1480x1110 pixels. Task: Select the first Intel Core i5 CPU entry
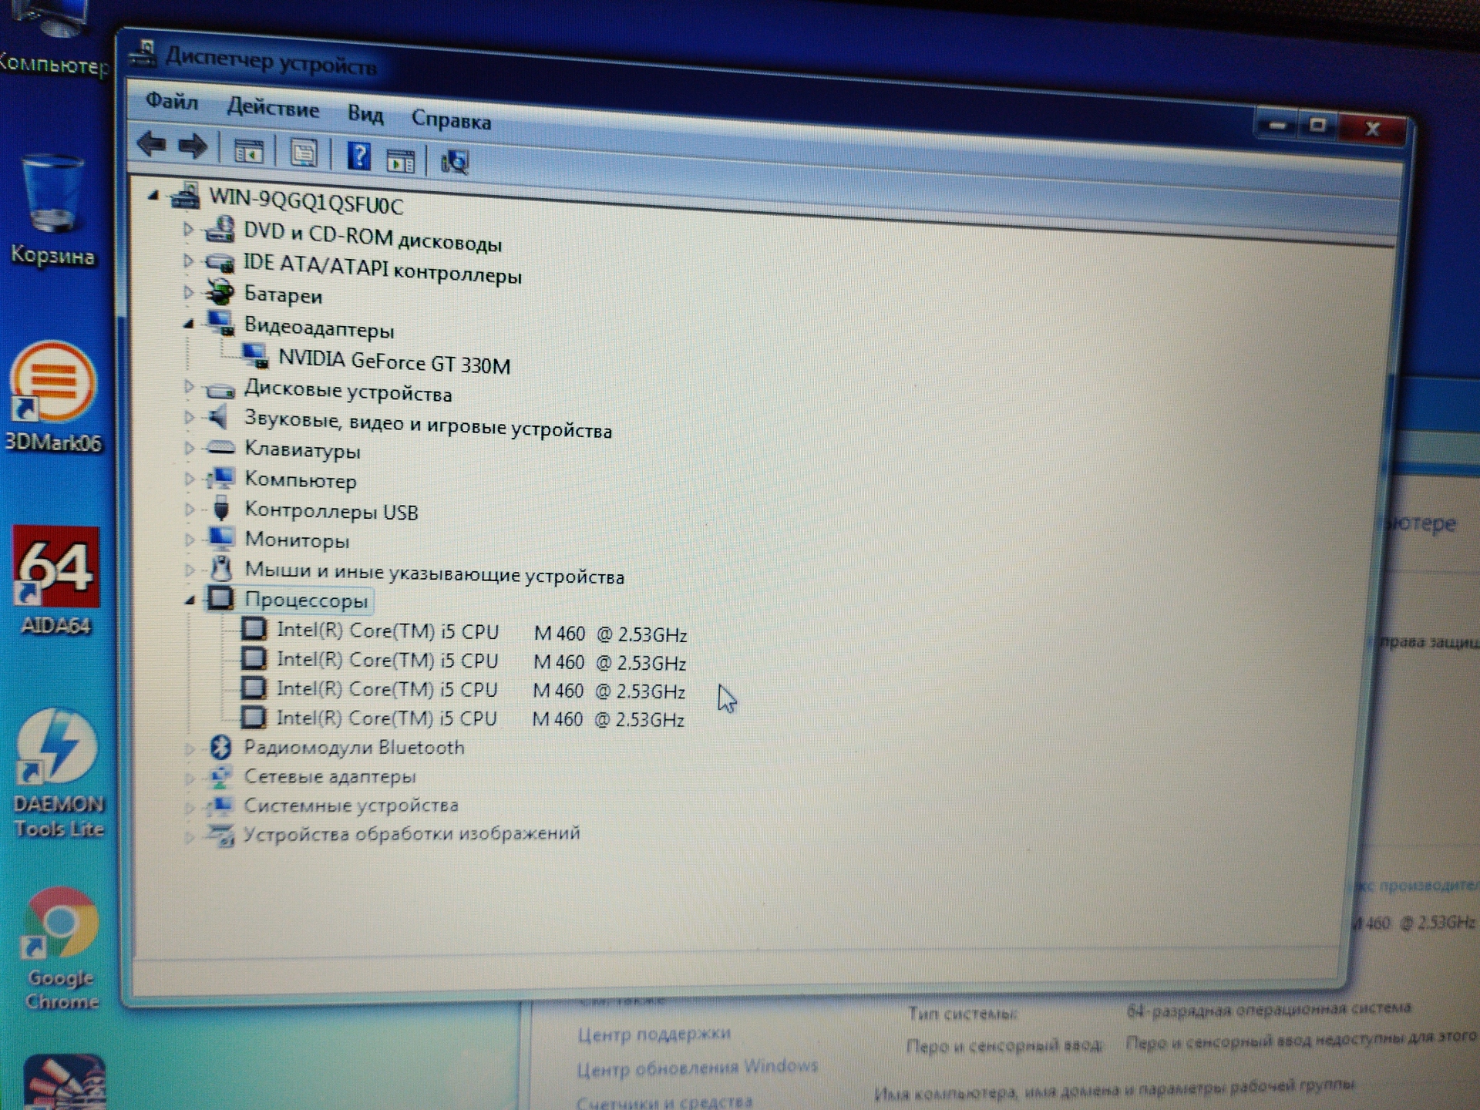[x=481, y=632]
